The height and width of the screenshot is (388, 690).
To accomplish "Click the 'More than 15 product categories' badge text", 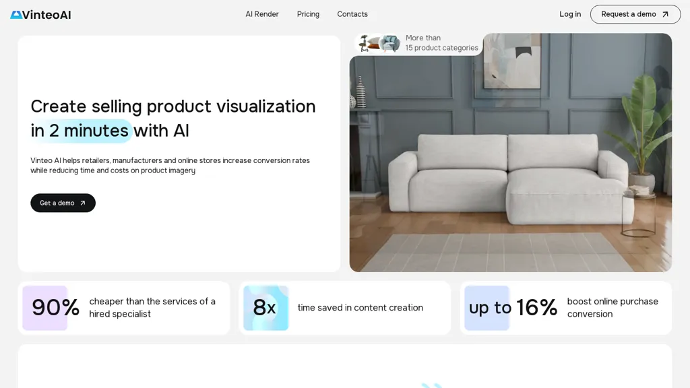I will tap(441, 42).
